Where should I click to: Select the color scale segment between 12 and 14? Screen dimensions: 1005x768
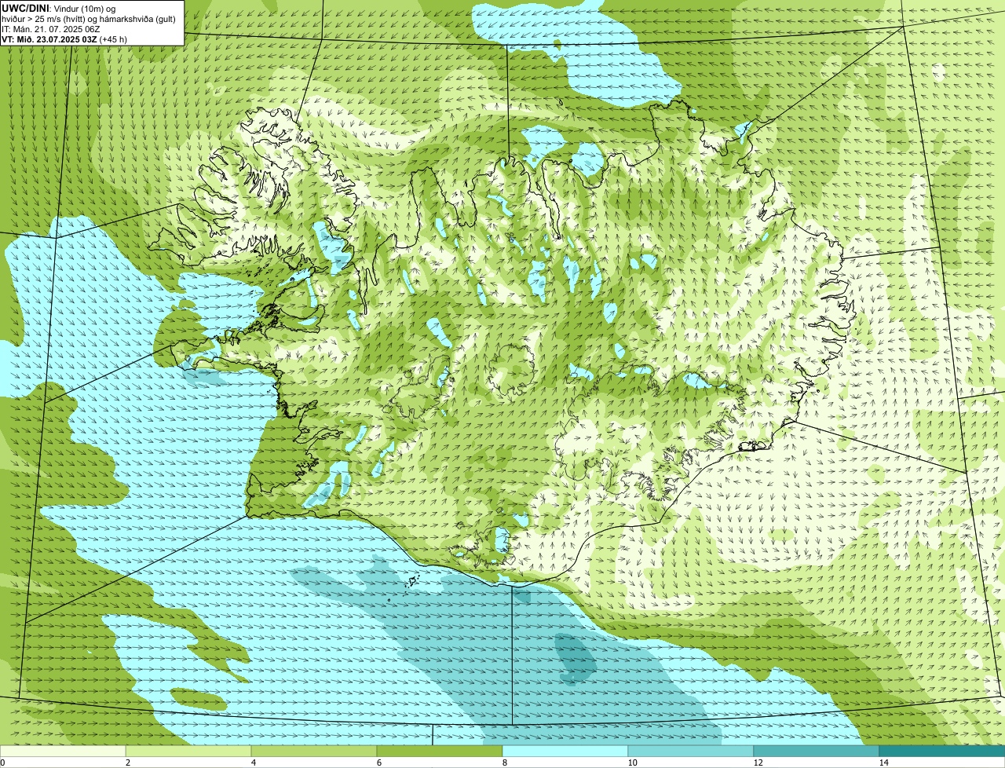pos(817,751)
